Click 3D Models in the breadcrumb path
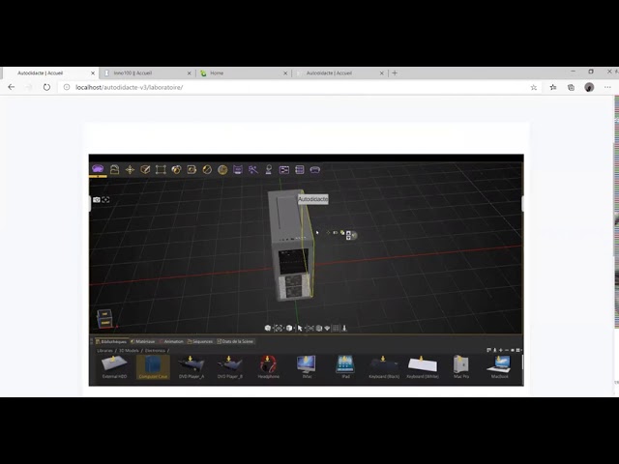This screenshot has width=619, height=464. coord(129,350)
